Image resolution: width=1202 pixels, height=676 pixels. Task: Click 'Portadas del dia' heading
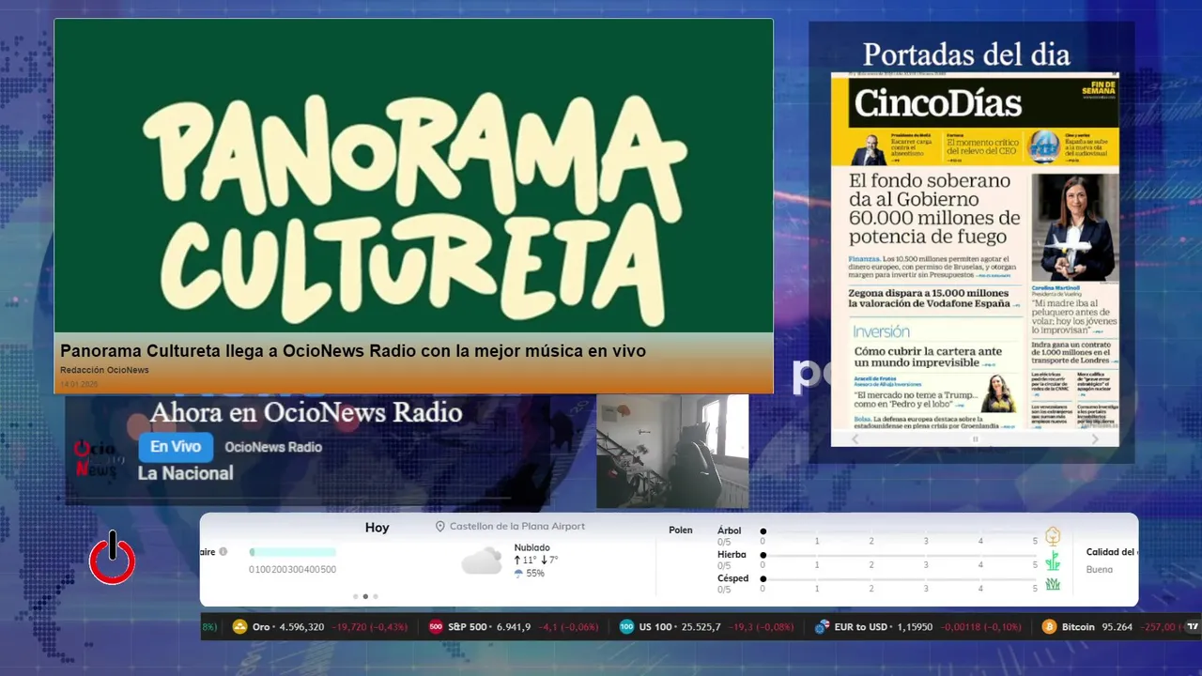[966, 54]
